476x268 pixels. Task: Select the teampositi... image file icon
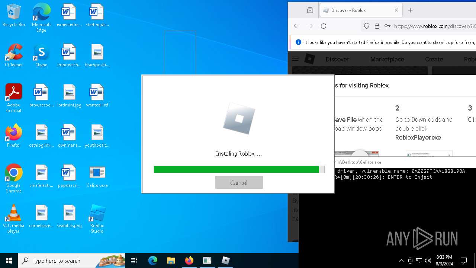coord(97,55)
